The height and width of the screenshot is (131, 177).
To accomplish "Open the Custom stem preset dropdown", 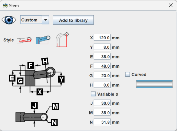I will click(34, 20).
